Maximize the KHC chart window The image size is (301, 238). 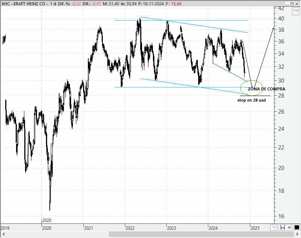click(x=292, y=4)
